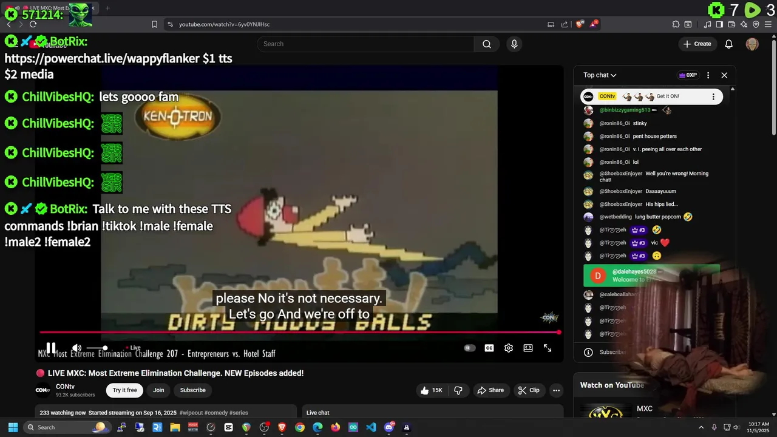This screenshot has width=777, height=437.
Task: Click the install app icon in address bar
Action: [551, 24]
